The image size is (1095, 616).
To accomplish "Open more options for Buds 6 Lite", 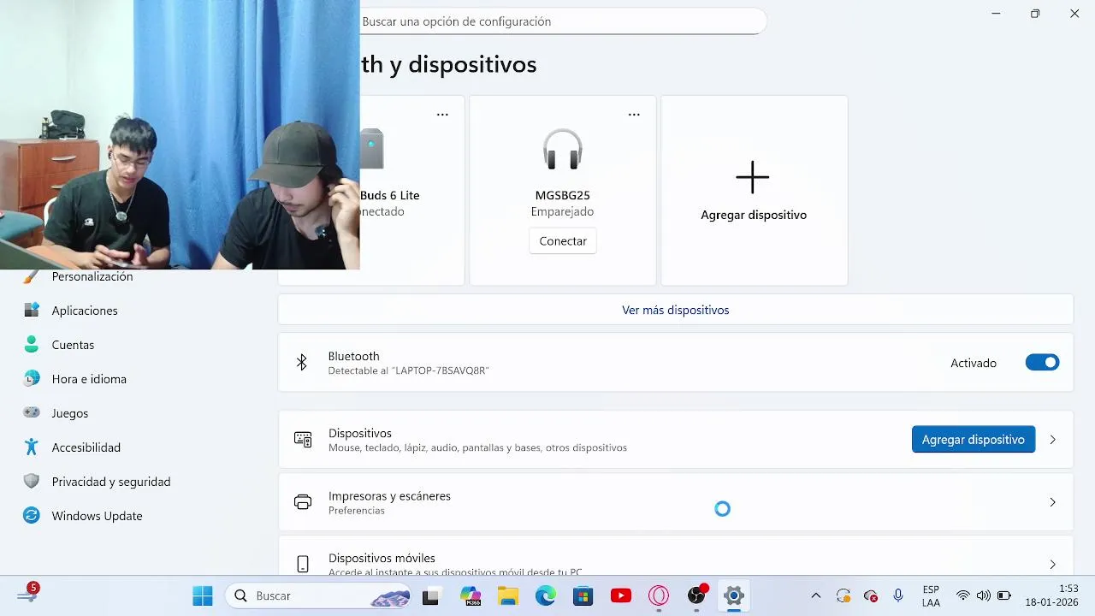I will [442, 114].
